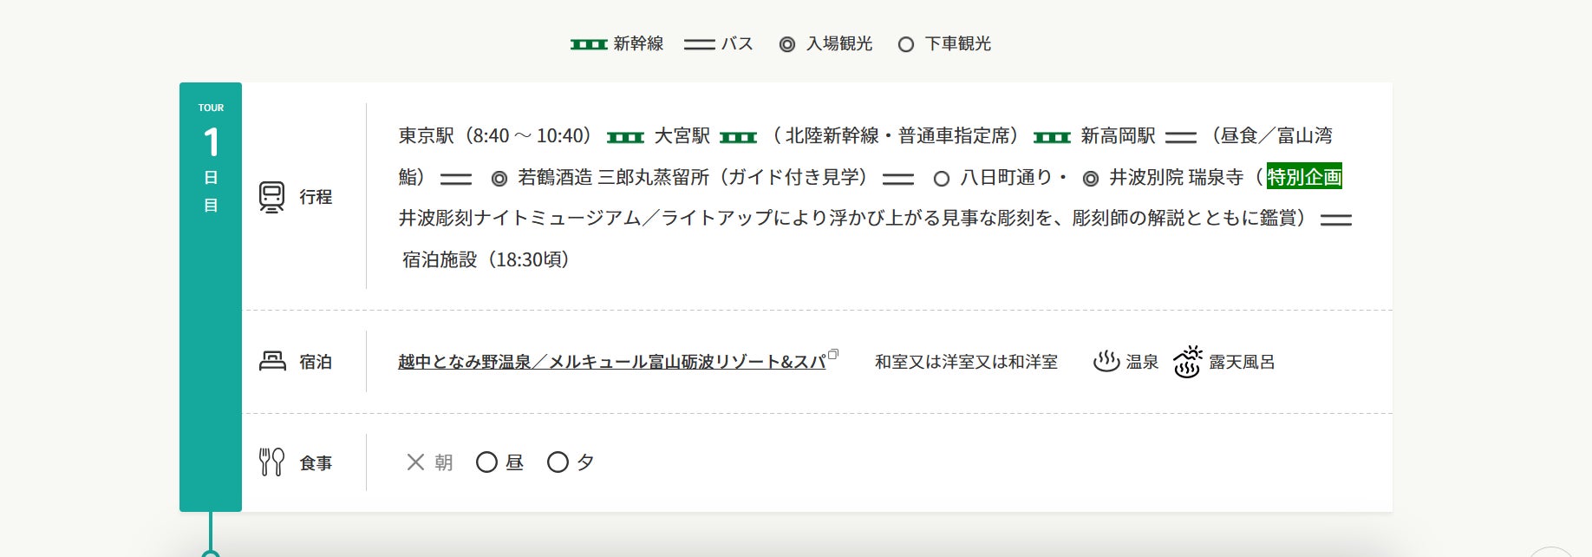Click the highlighted 特別企画 label
Viewport: 1592px width, 557px height.
coord(1304,177)
